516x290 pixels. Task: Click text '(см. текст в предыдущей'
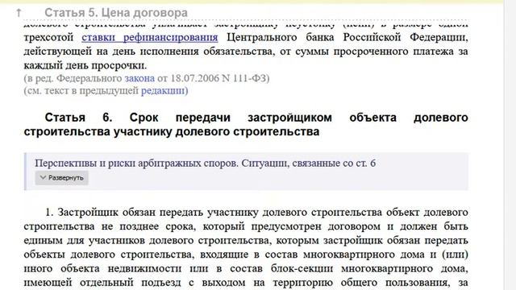coord(81,90)
